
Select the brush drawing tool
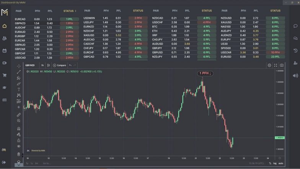tap(19, 84)
